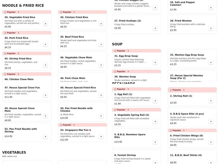Click the plus icon for Singapore Mei Fun

click(x=101, y=136)
